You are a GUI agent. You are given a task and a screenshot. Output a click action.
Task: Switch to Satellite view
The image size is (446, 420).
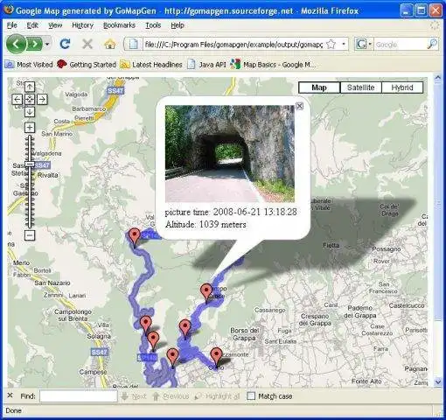point(360,87)
